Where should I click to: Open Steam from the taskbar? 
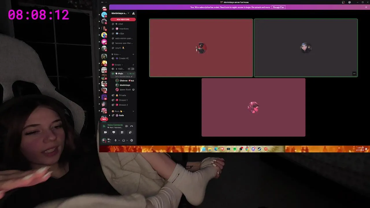pyautogui.click(x=259, y=149)
